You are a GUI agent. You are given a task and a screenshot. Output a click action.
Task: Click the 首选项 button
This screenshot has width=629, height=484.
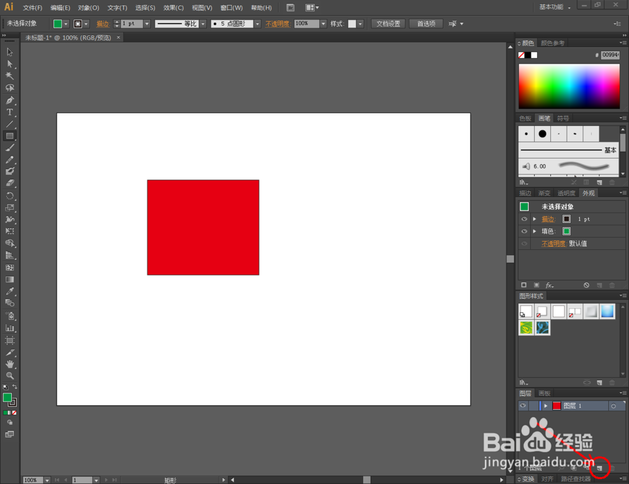coord(426,24)
